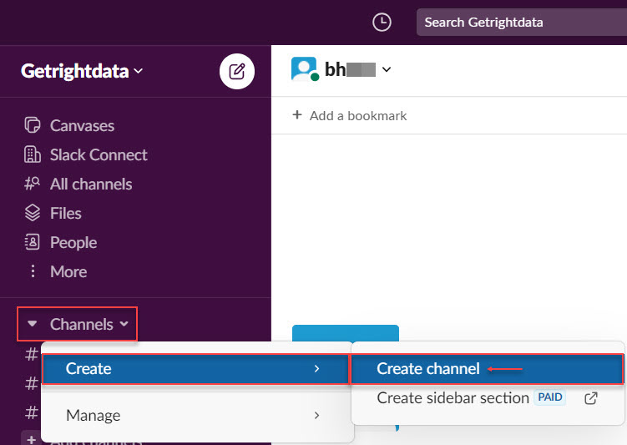627x445 pixels.
Task: Expand the Manage submenu arrow
Action: (316, 416)
